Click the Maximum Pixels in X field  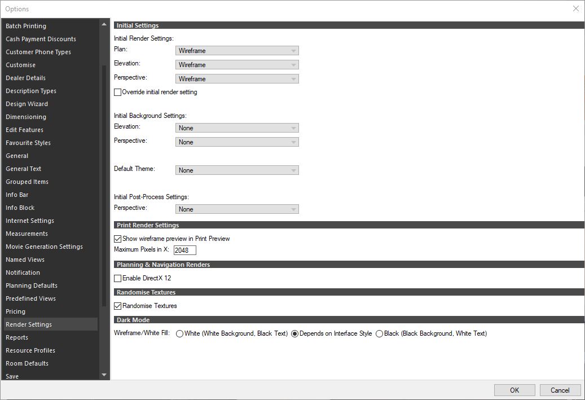pos(184,250)
